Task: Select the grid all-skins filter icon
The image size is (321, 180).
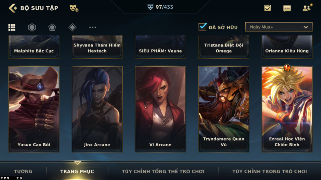Action: [12, 27]
